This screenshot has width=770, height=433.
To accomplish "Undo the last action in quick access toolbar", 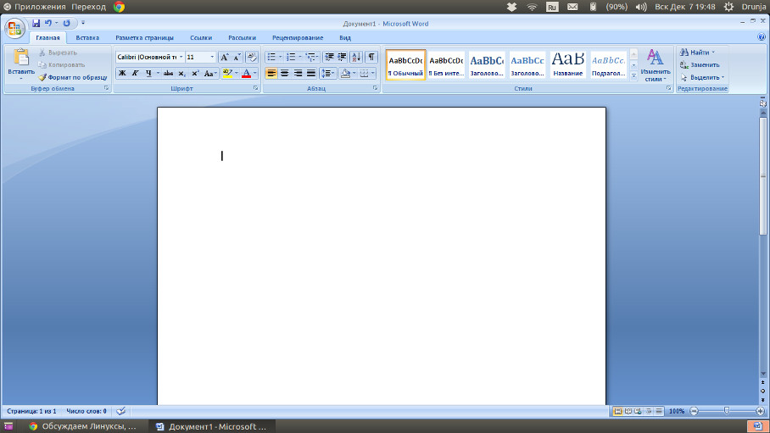I will [x=48, y=23].
